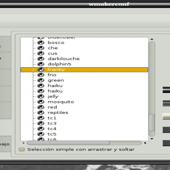Viewport: 170px width, 170px height.
Task: Select the che theme entry
Action: point(53,48)
